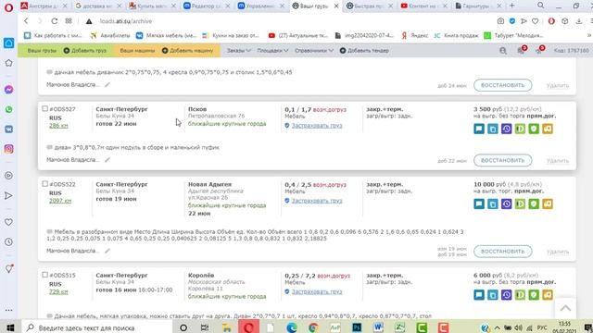The height and width of the screenshot is (333, 593).
Task: Open My Flow arrow in Opera sidebar
Action: pyautogui.click(x=8, y=195)
